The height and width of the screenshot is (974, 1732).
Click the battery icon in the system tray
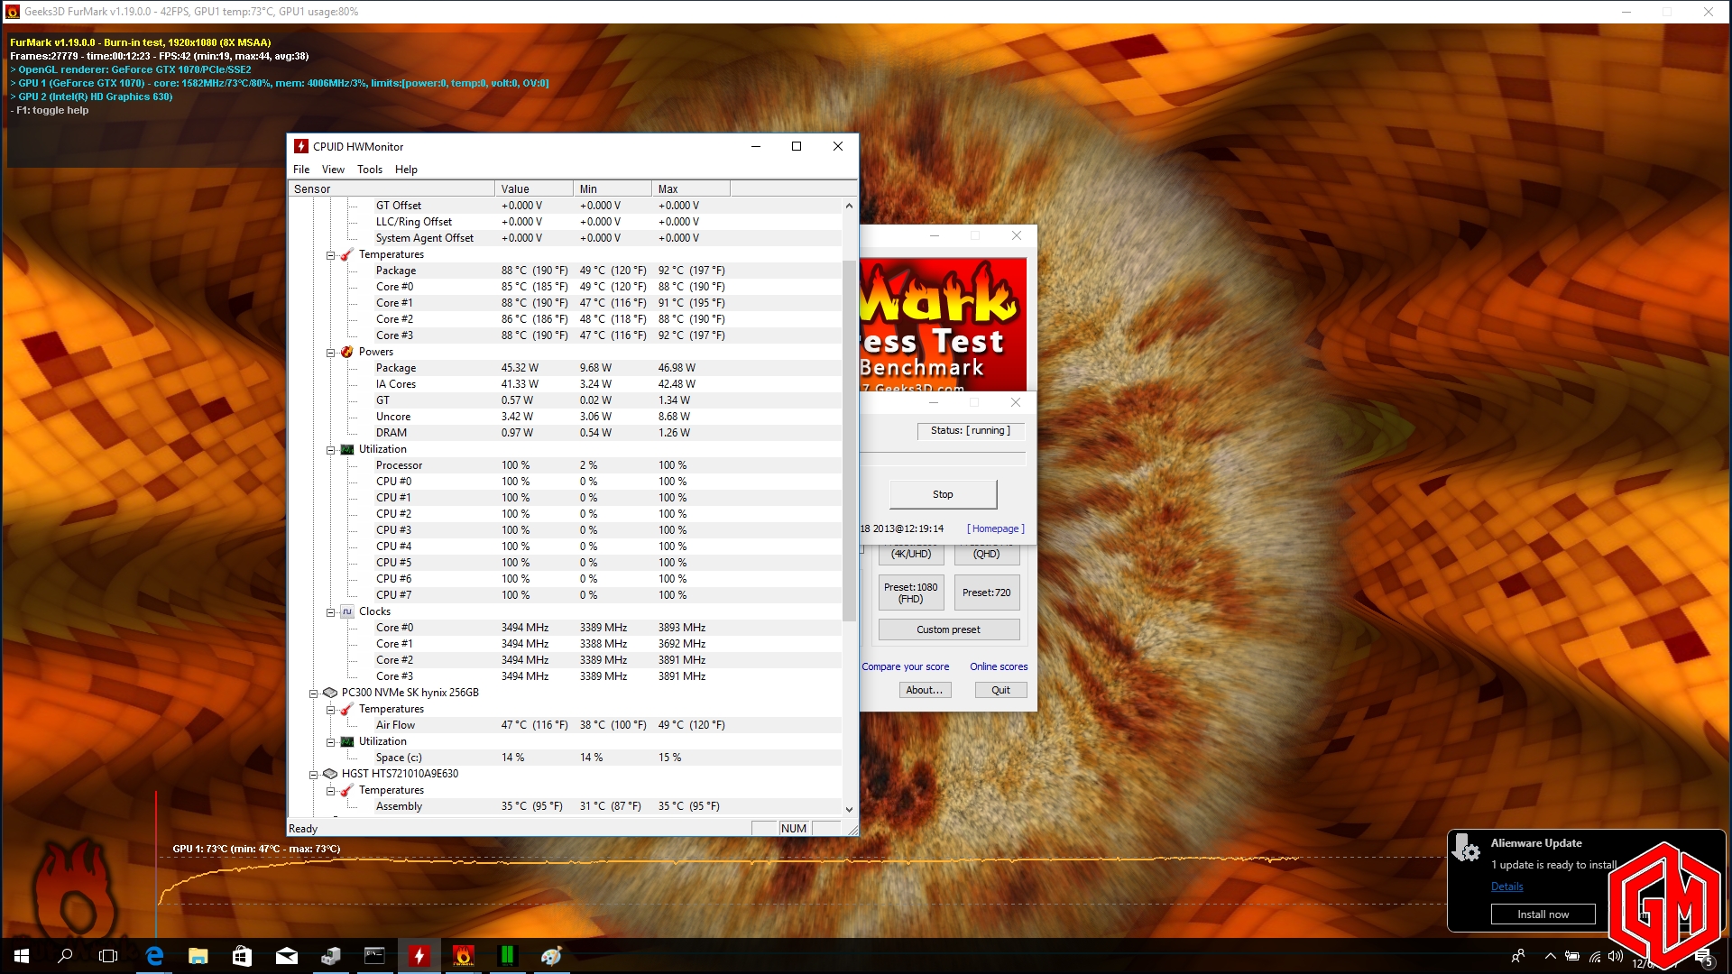click(x=1572, y=956)
